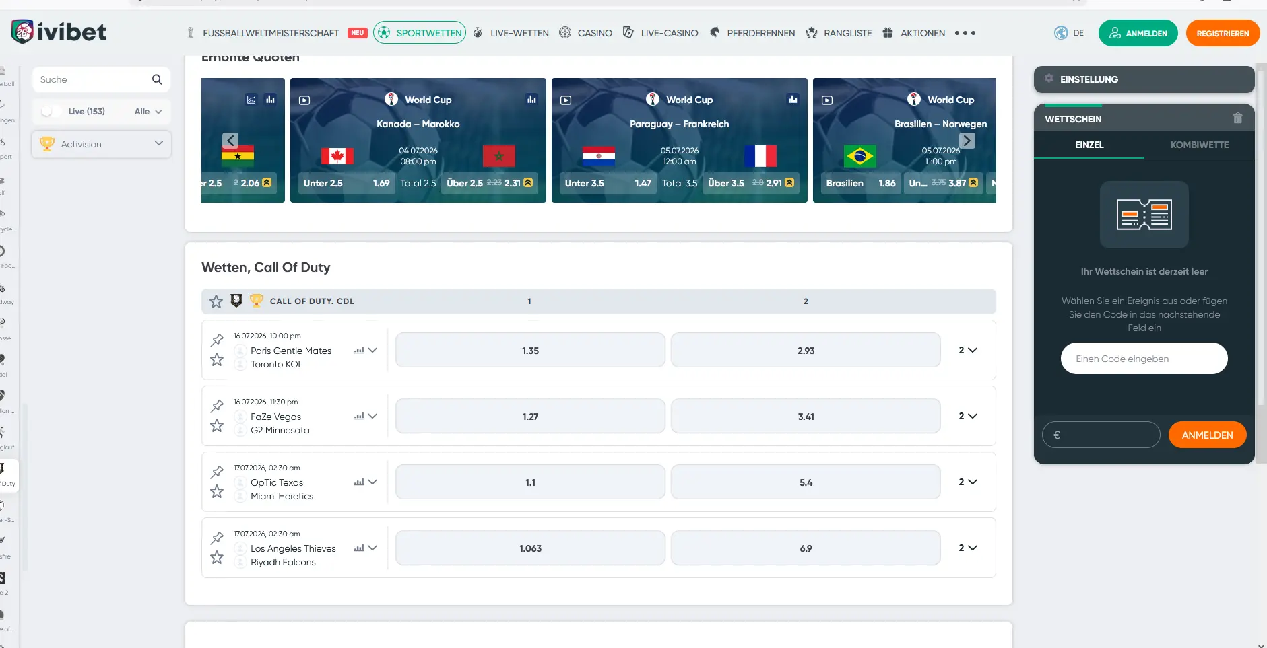Select Unter 3.5 odds 1.47
The width and height of the screenshot is (1267, 648).
608,183
